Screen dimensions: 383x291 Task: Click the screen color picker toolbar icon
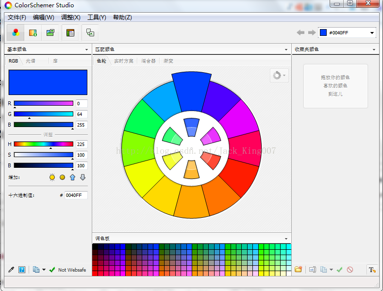(90, 32)
